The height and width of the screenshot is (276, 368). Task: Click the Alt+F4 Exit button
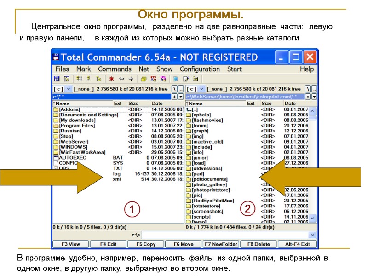297,244
